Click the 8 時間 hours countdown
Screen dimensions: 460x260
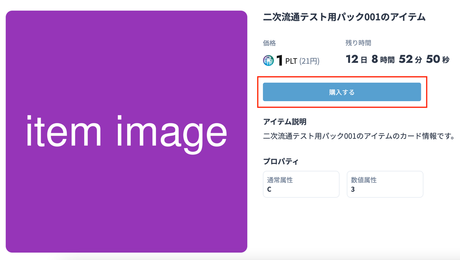click(x=383, y=59)
